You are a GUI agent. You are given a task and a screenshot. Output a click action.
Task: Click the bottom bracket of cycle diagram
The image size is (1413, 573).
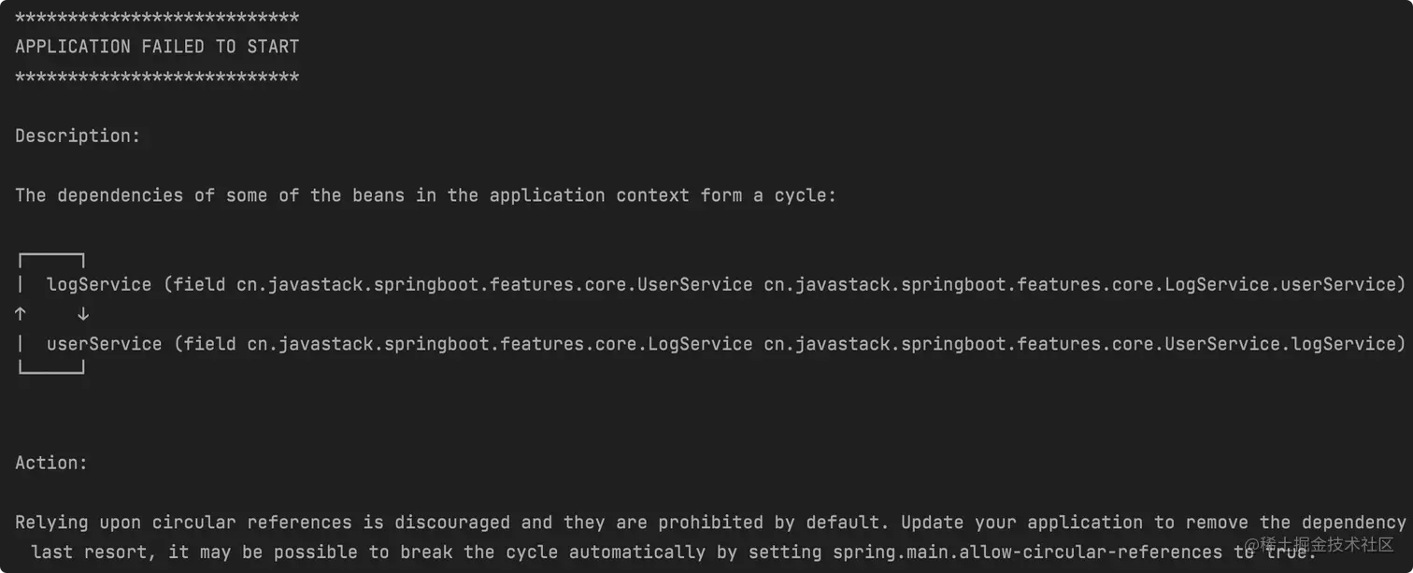(x=52, y=371)
